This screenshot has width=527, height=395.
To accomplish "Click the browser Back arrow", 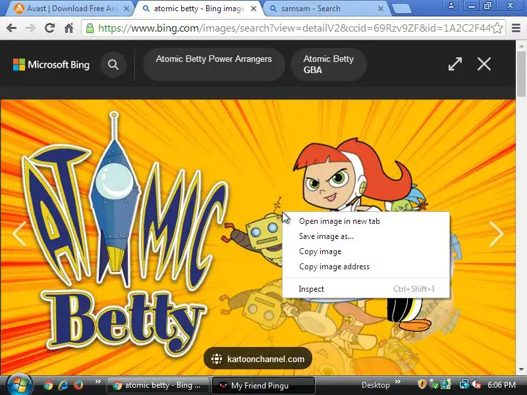I will (11, 28).
